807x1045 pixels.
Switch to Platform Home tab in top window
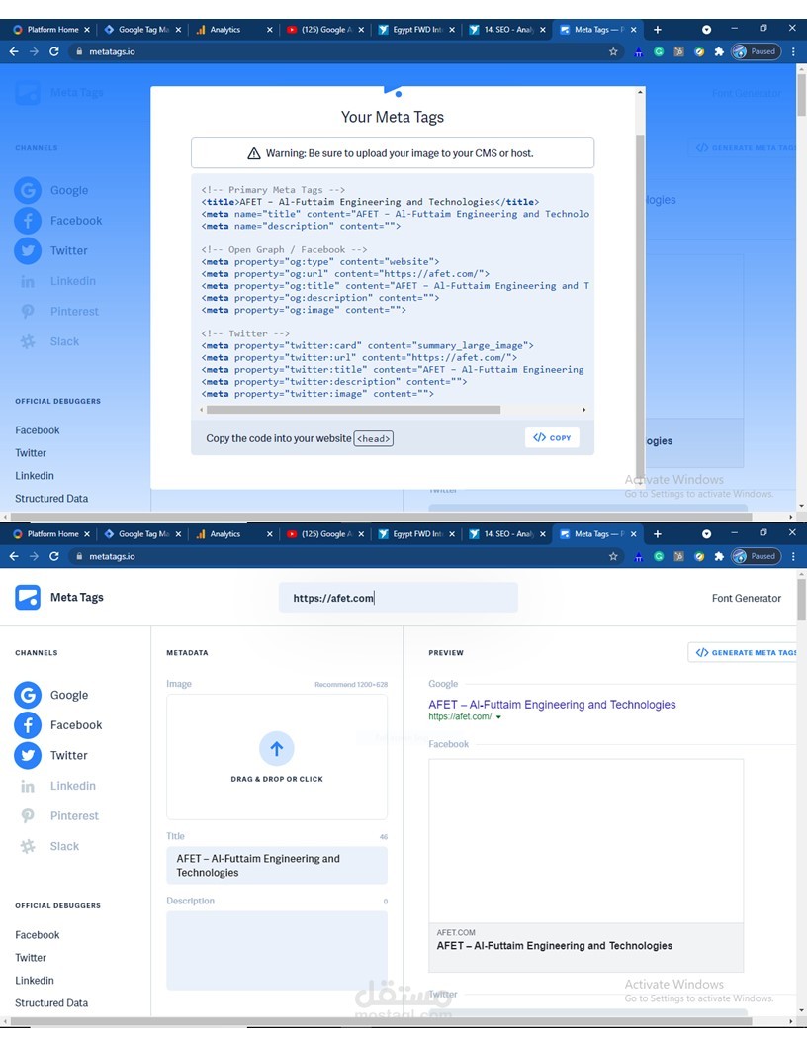coord(52,30)
